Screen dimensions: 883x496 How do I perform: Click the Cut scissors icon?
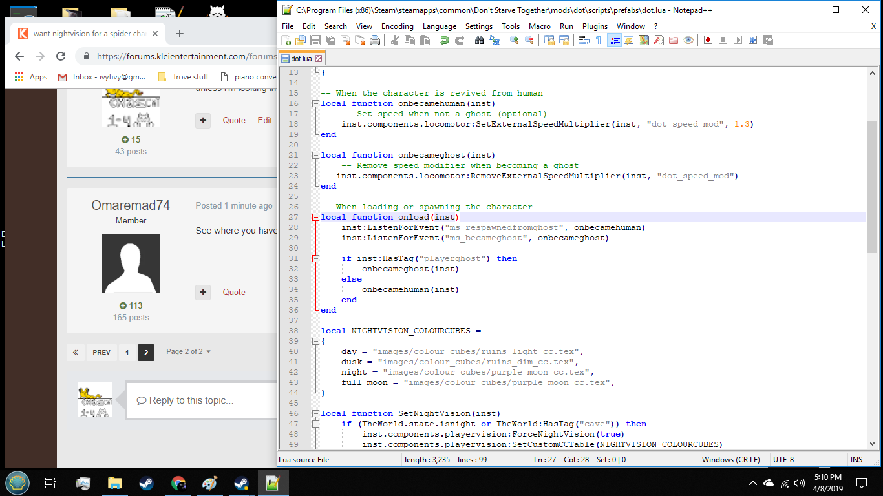[x=395, y=40]
